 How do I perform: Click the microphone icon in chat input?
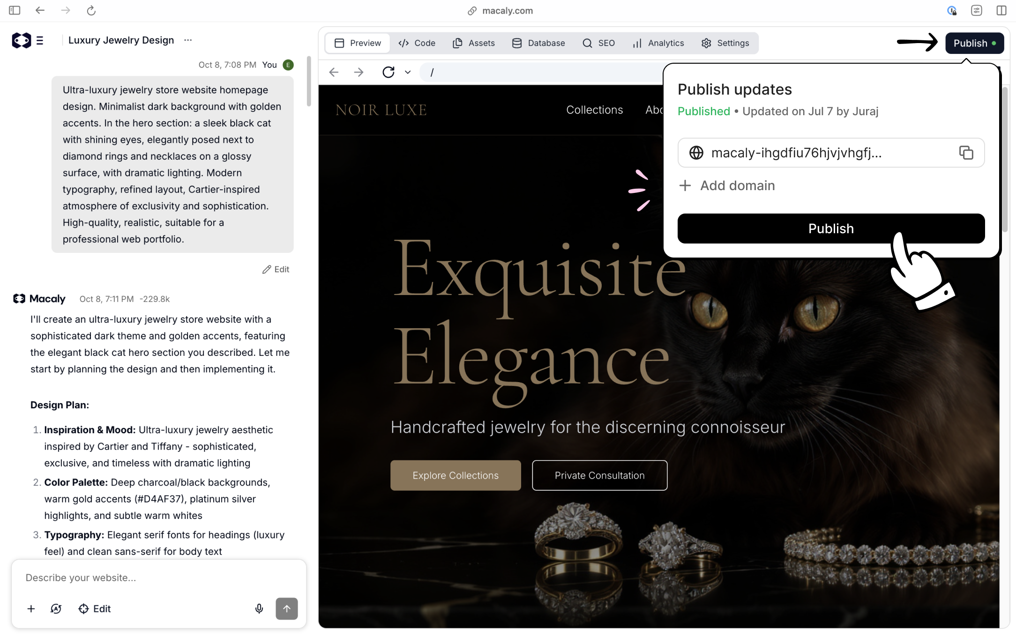click(259, 608)
